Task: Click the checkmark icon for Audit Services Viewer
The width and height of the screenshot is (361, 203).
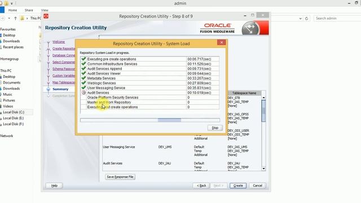Action: click(x=83, y=73)
